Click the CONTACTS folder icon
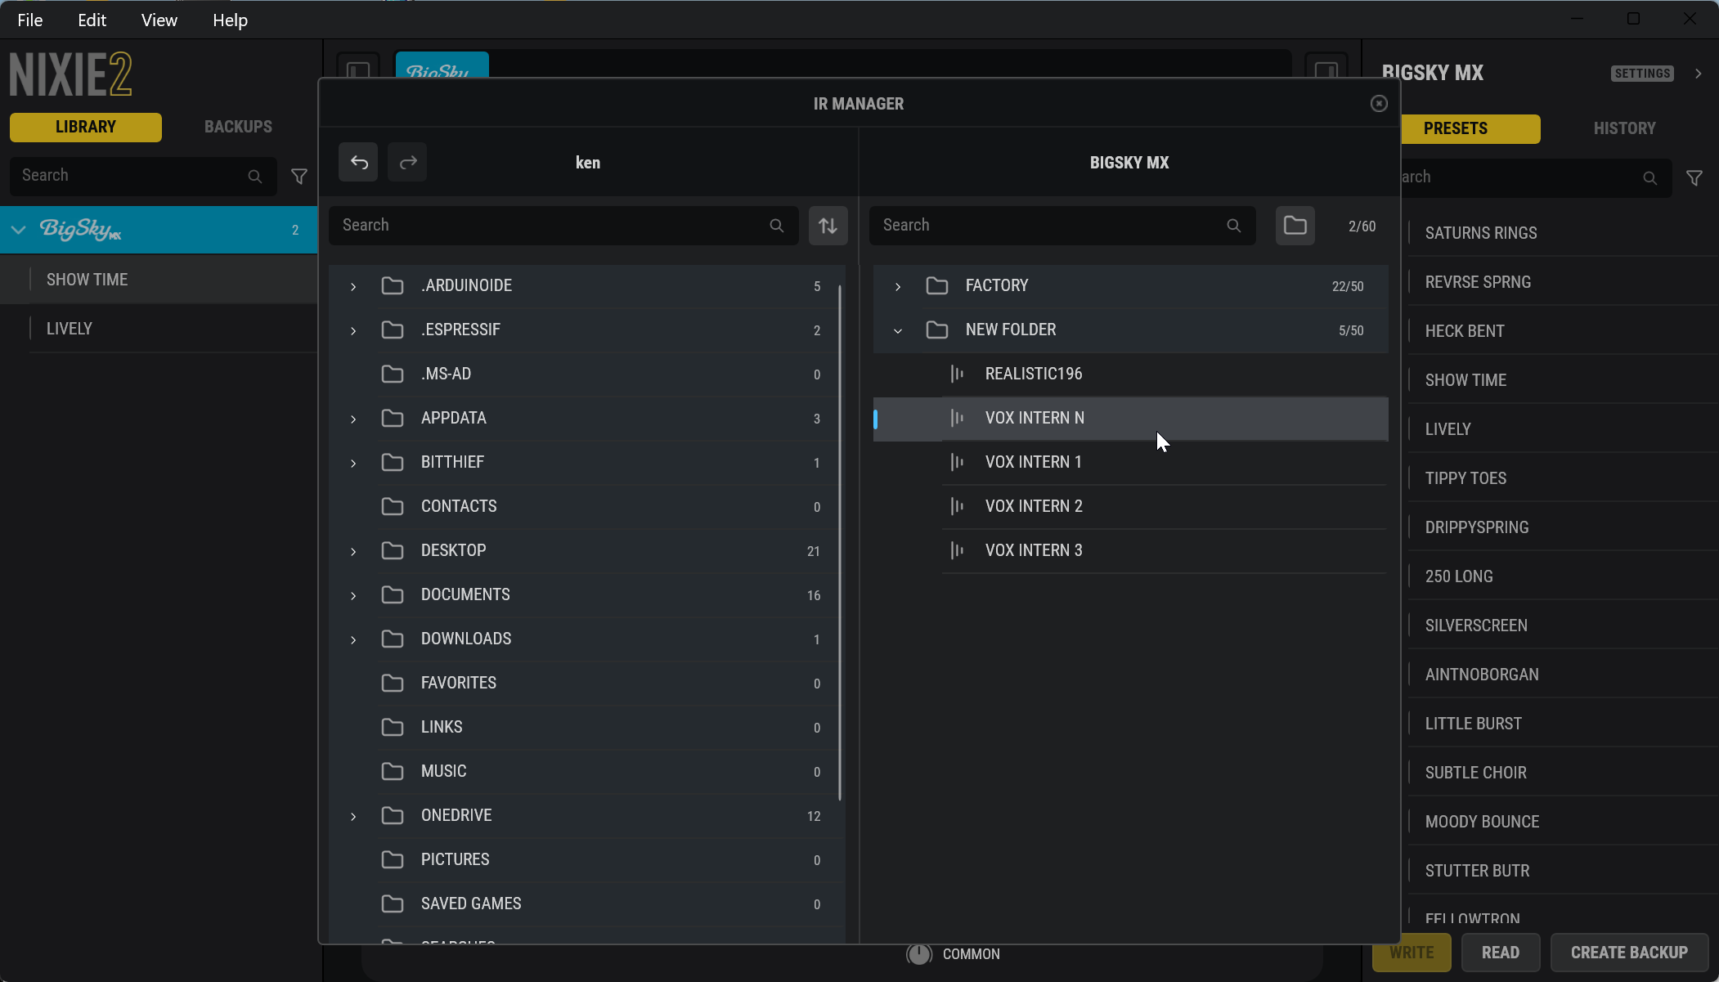 [x=393, y=506]
